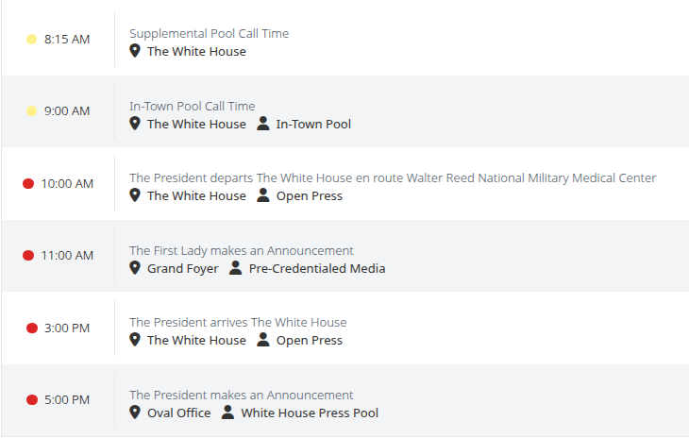Click the location pin icon beside Oval Office
This screenshot has width=689, height=438.
(135, 413)
